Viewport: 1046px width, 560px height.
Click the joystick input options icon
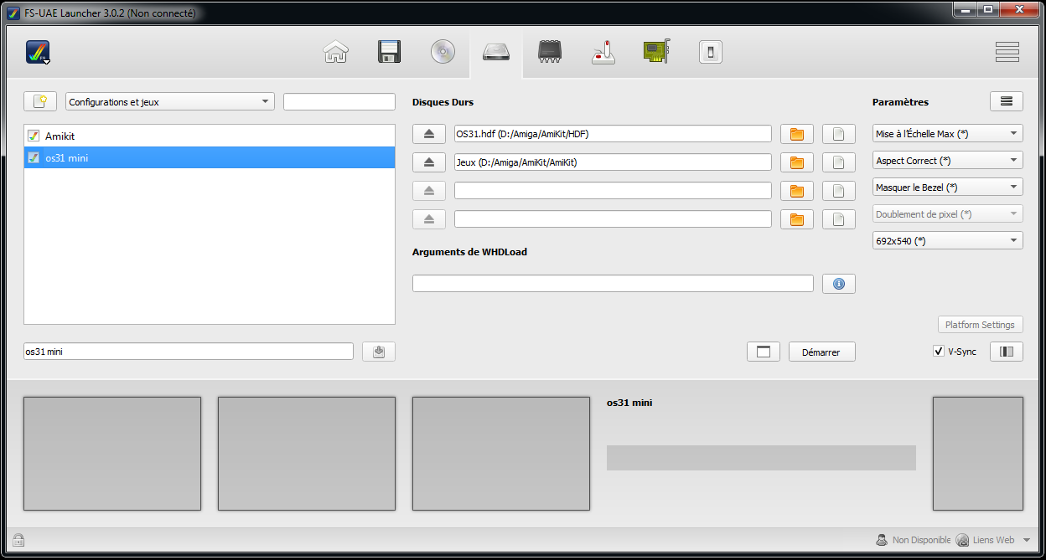[603, 53]
